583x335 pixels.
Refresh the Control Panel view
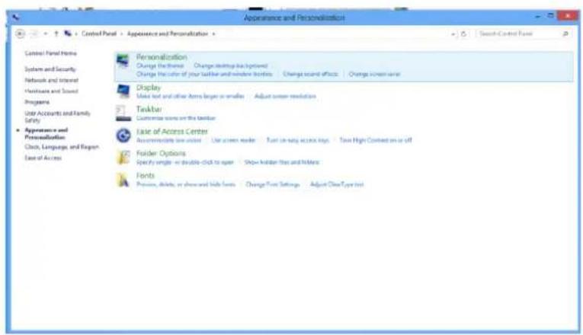click(463, 33)
